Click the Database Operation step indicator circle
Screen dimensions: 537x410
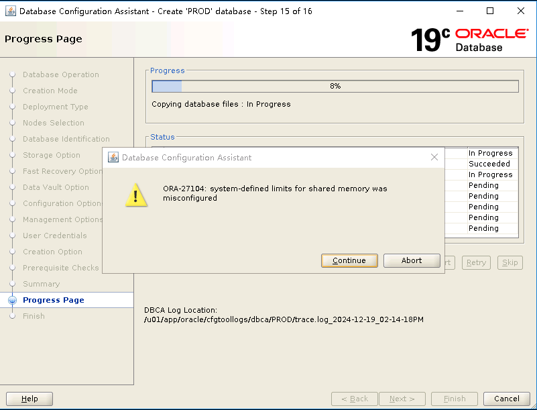click(12, 74)
